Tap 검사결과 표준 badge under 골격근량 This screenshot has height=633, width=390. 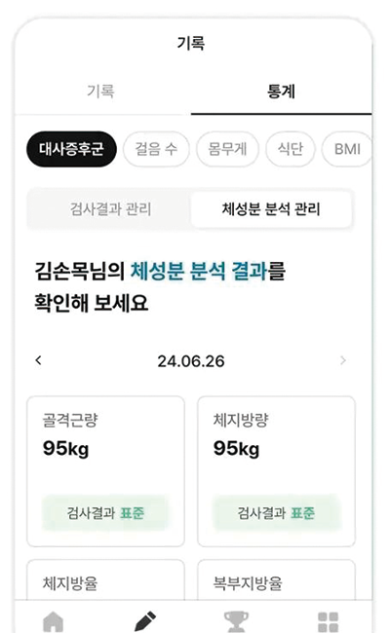pos(105,513)
